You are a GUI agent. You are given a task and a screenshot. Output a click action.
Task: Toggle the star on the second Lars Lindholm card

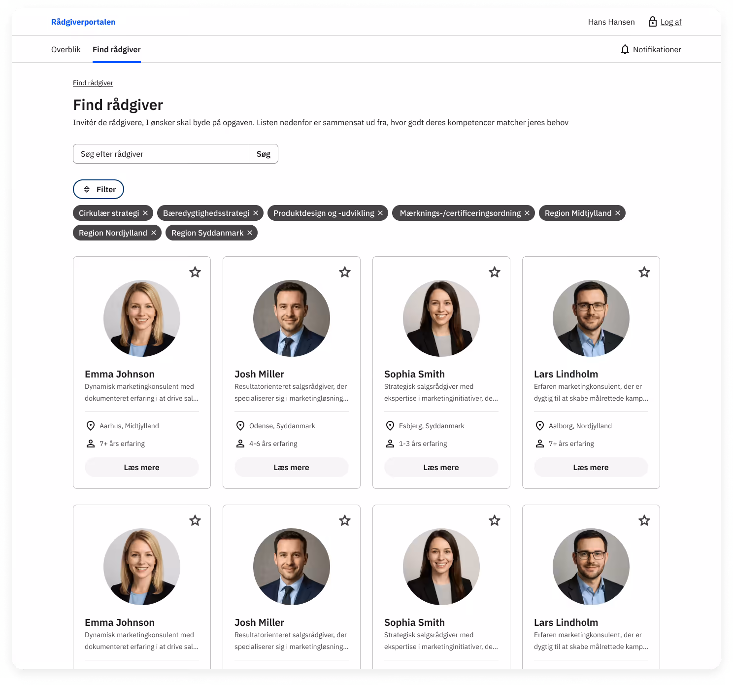pos(644,520)
